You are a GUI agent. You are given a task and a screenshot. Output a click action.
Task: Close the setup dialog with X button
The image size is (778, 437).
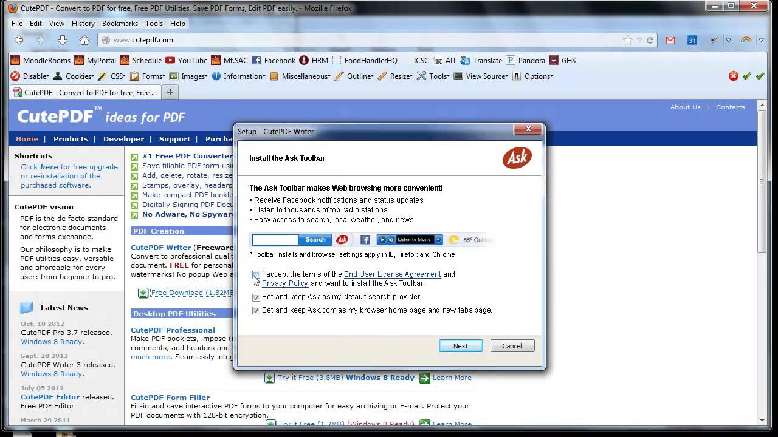point(528,129)
